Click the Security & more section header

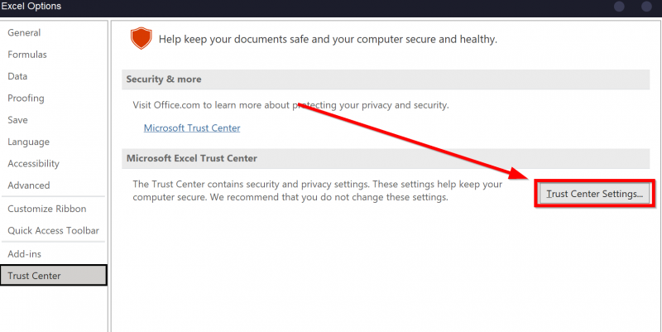[163, 79]
